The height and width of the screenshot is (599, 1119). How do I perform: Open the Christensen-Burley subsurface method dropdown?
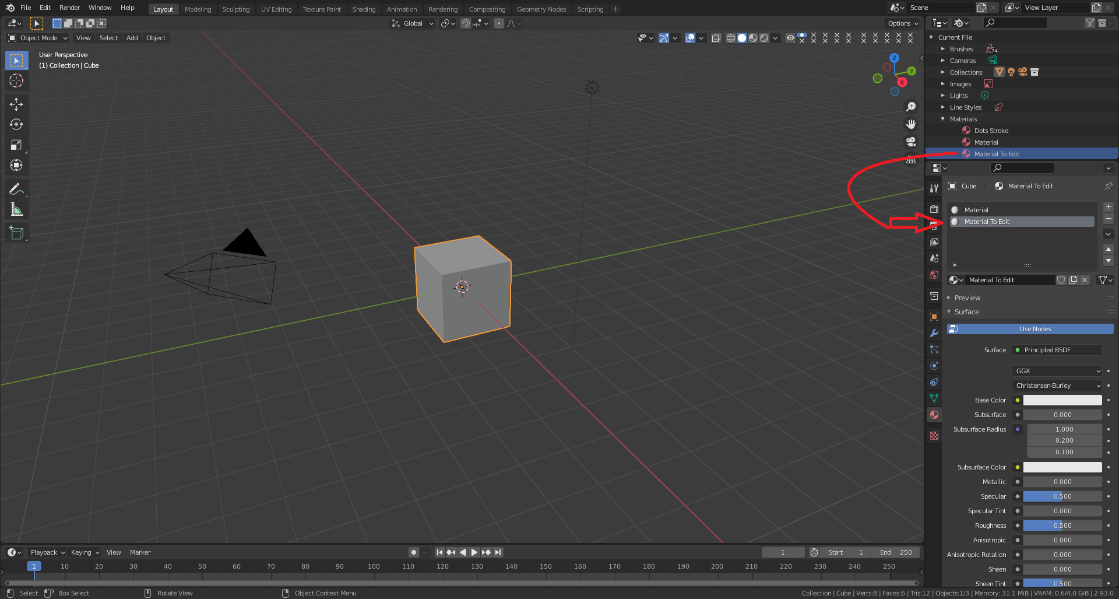tap(1057, 386)
